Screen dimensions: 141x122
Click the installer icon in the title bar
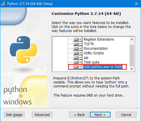click(x=3, y=4)
